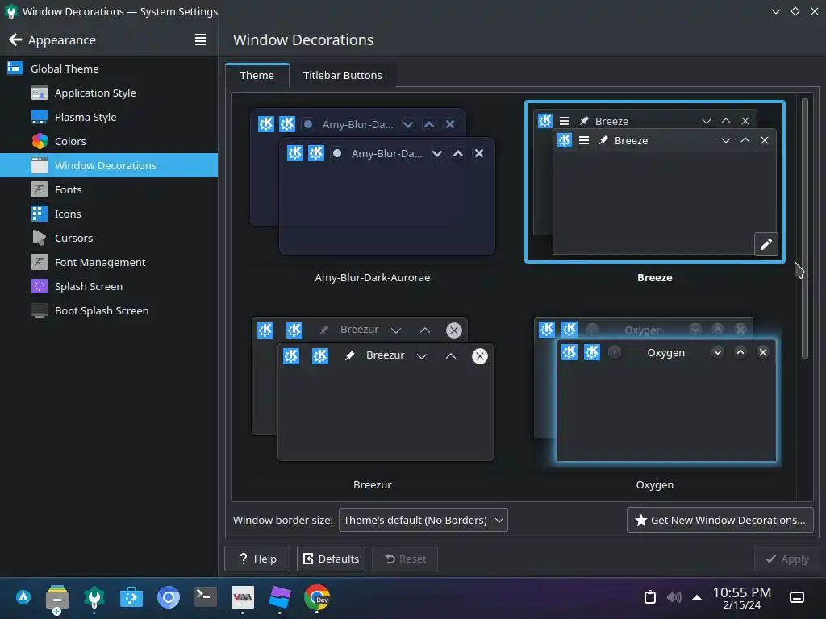Click the Fonts icon in sidebar
Screen dimensions: 826x619
point(40,189)
